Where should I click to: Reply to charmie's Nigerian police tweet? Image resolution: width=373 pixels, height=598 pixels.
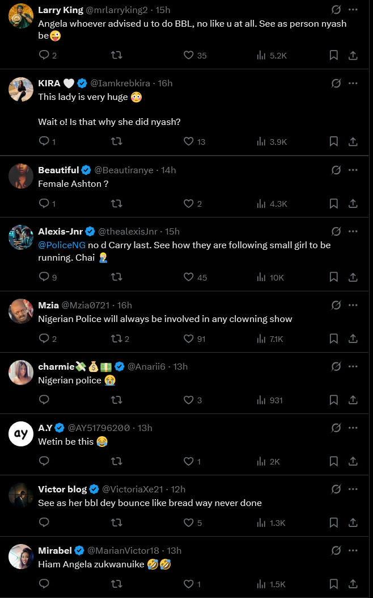pos(44,400)
